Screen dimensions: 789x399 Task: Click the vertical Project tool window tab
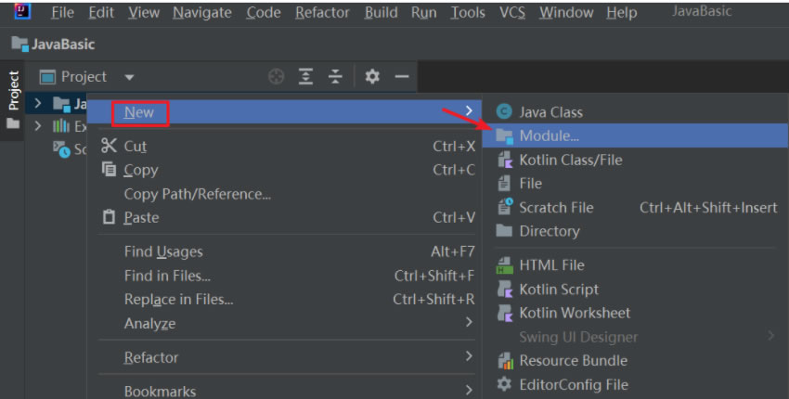(13, 90)
